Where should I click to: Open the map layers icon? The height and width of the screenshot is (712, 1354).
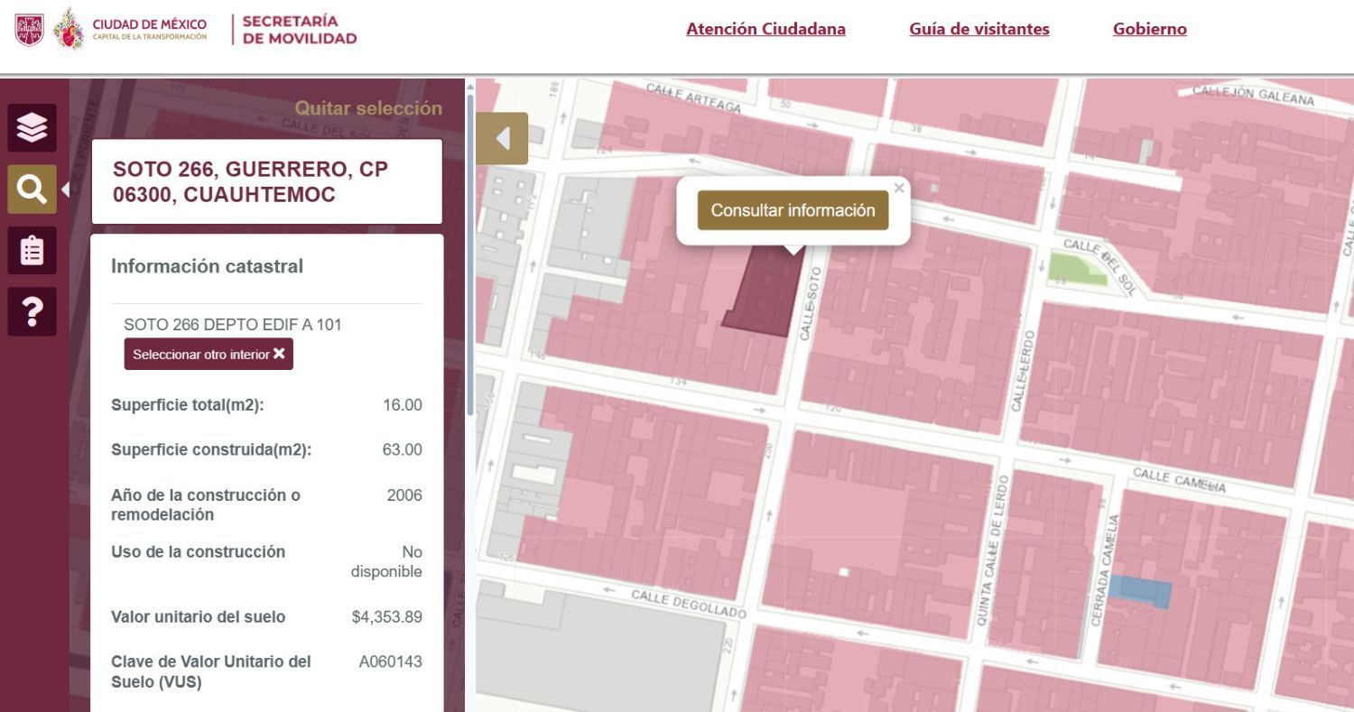click(x=32, y=128)
